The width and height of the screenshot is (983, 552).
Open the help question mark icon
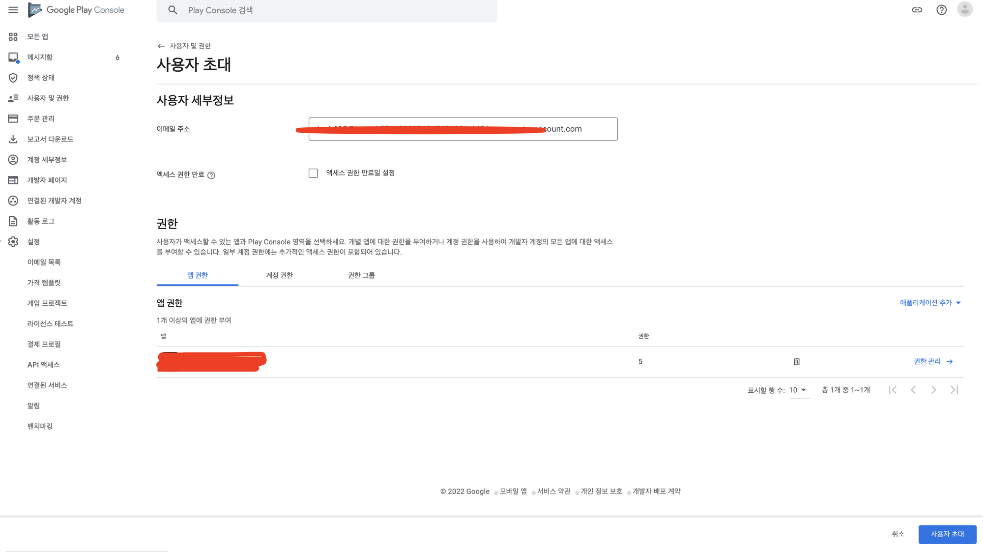[941, 10]
